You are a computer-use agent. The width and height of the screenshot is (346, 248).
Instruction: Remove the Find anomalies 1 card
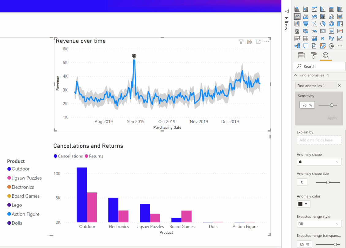(340, 85)
